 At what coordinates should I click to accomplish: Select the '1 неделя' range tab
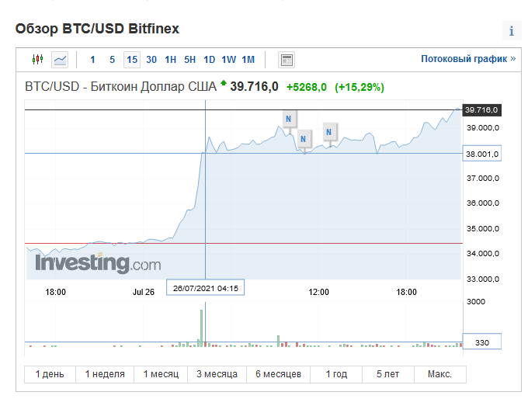pos(105,374)
